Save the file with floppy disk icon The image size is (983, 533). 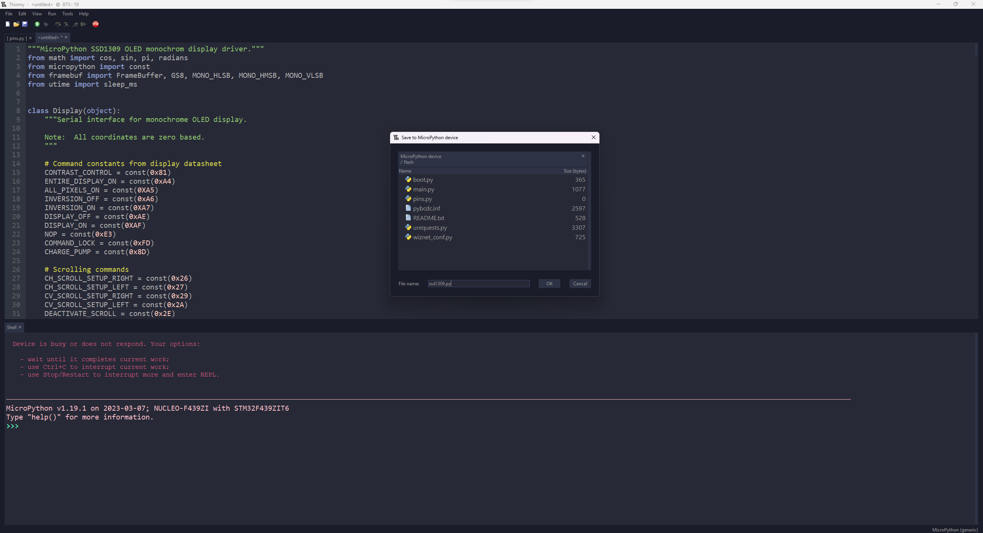pos(25,24)
